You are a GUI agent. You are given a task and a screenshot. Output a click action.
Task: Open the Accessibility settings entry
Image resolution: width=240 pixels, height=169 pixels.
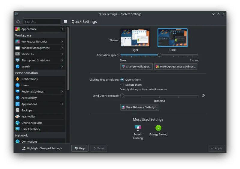29,98
